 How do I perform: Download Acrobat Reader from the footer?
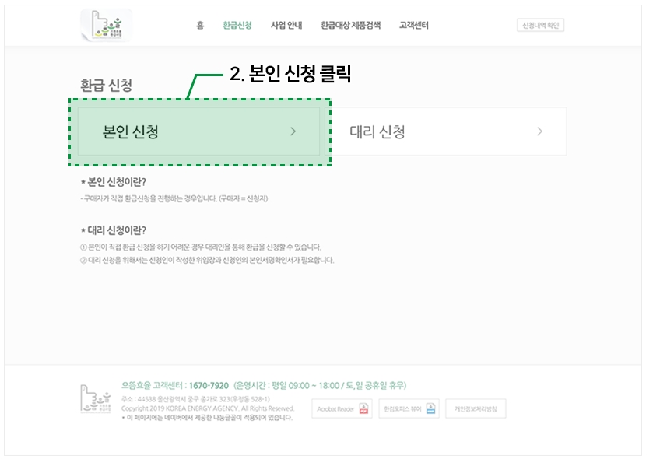point(342,408)
